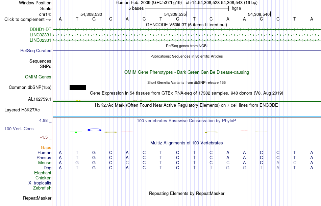
Task: Click the Chicken species row label
Action: [x=43, y=178]
